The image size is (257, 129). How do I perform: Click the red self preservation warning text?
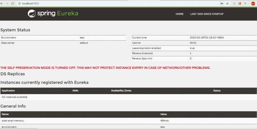coord(105,68)
